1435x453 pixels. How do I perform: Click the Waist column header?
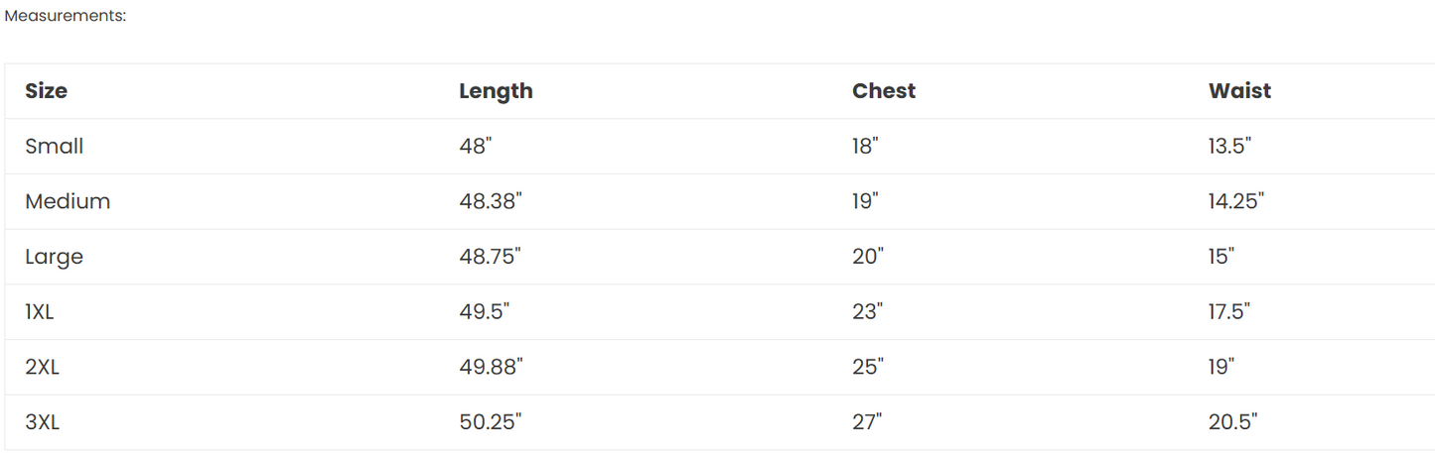coord(1239,91)
